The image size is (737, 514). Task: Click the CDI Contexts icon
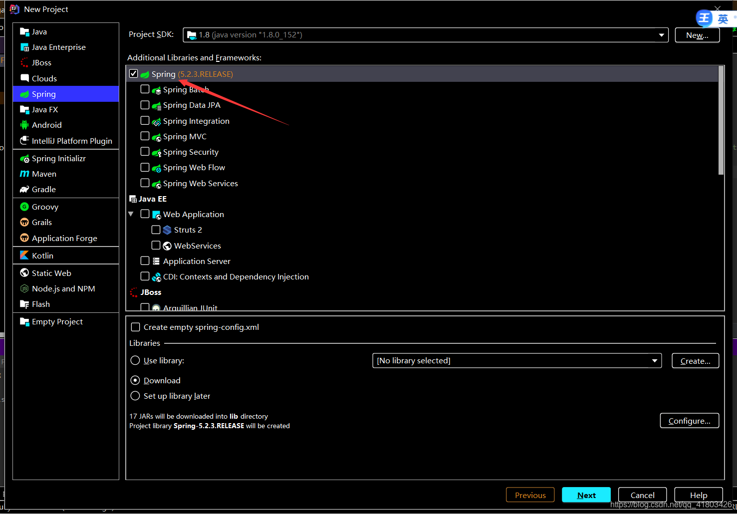tap(156, 277)
